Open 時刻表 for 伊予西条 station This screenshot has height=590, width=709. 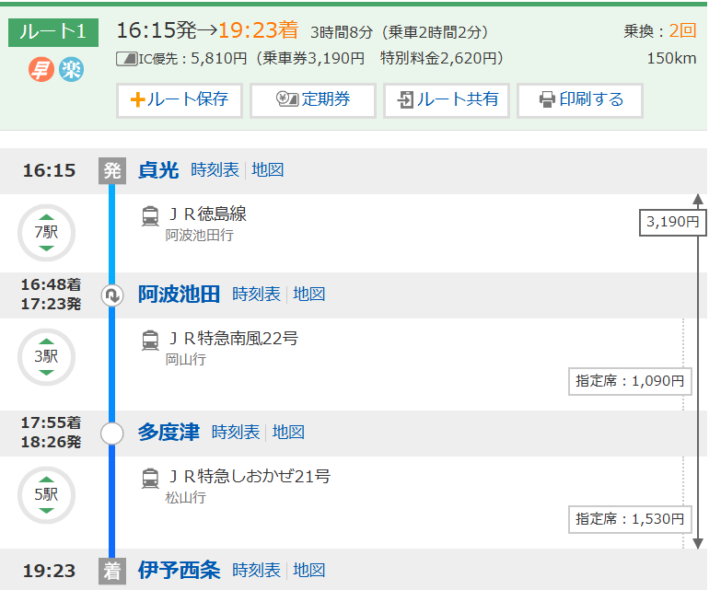click(256, 570)
